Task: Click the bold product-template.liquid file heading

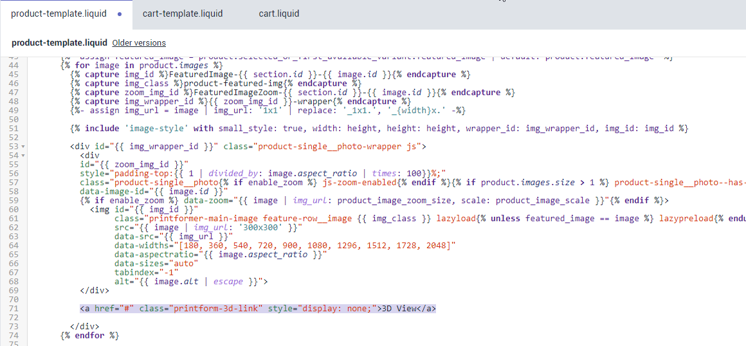Action: 59,43
